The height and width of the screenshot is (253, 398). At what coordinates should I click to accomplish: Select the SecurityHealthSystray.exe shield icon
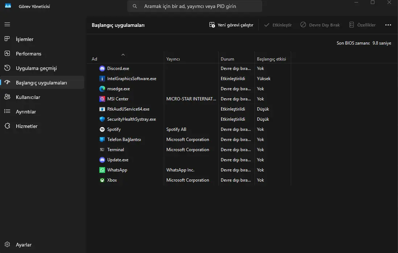[102, 119]
